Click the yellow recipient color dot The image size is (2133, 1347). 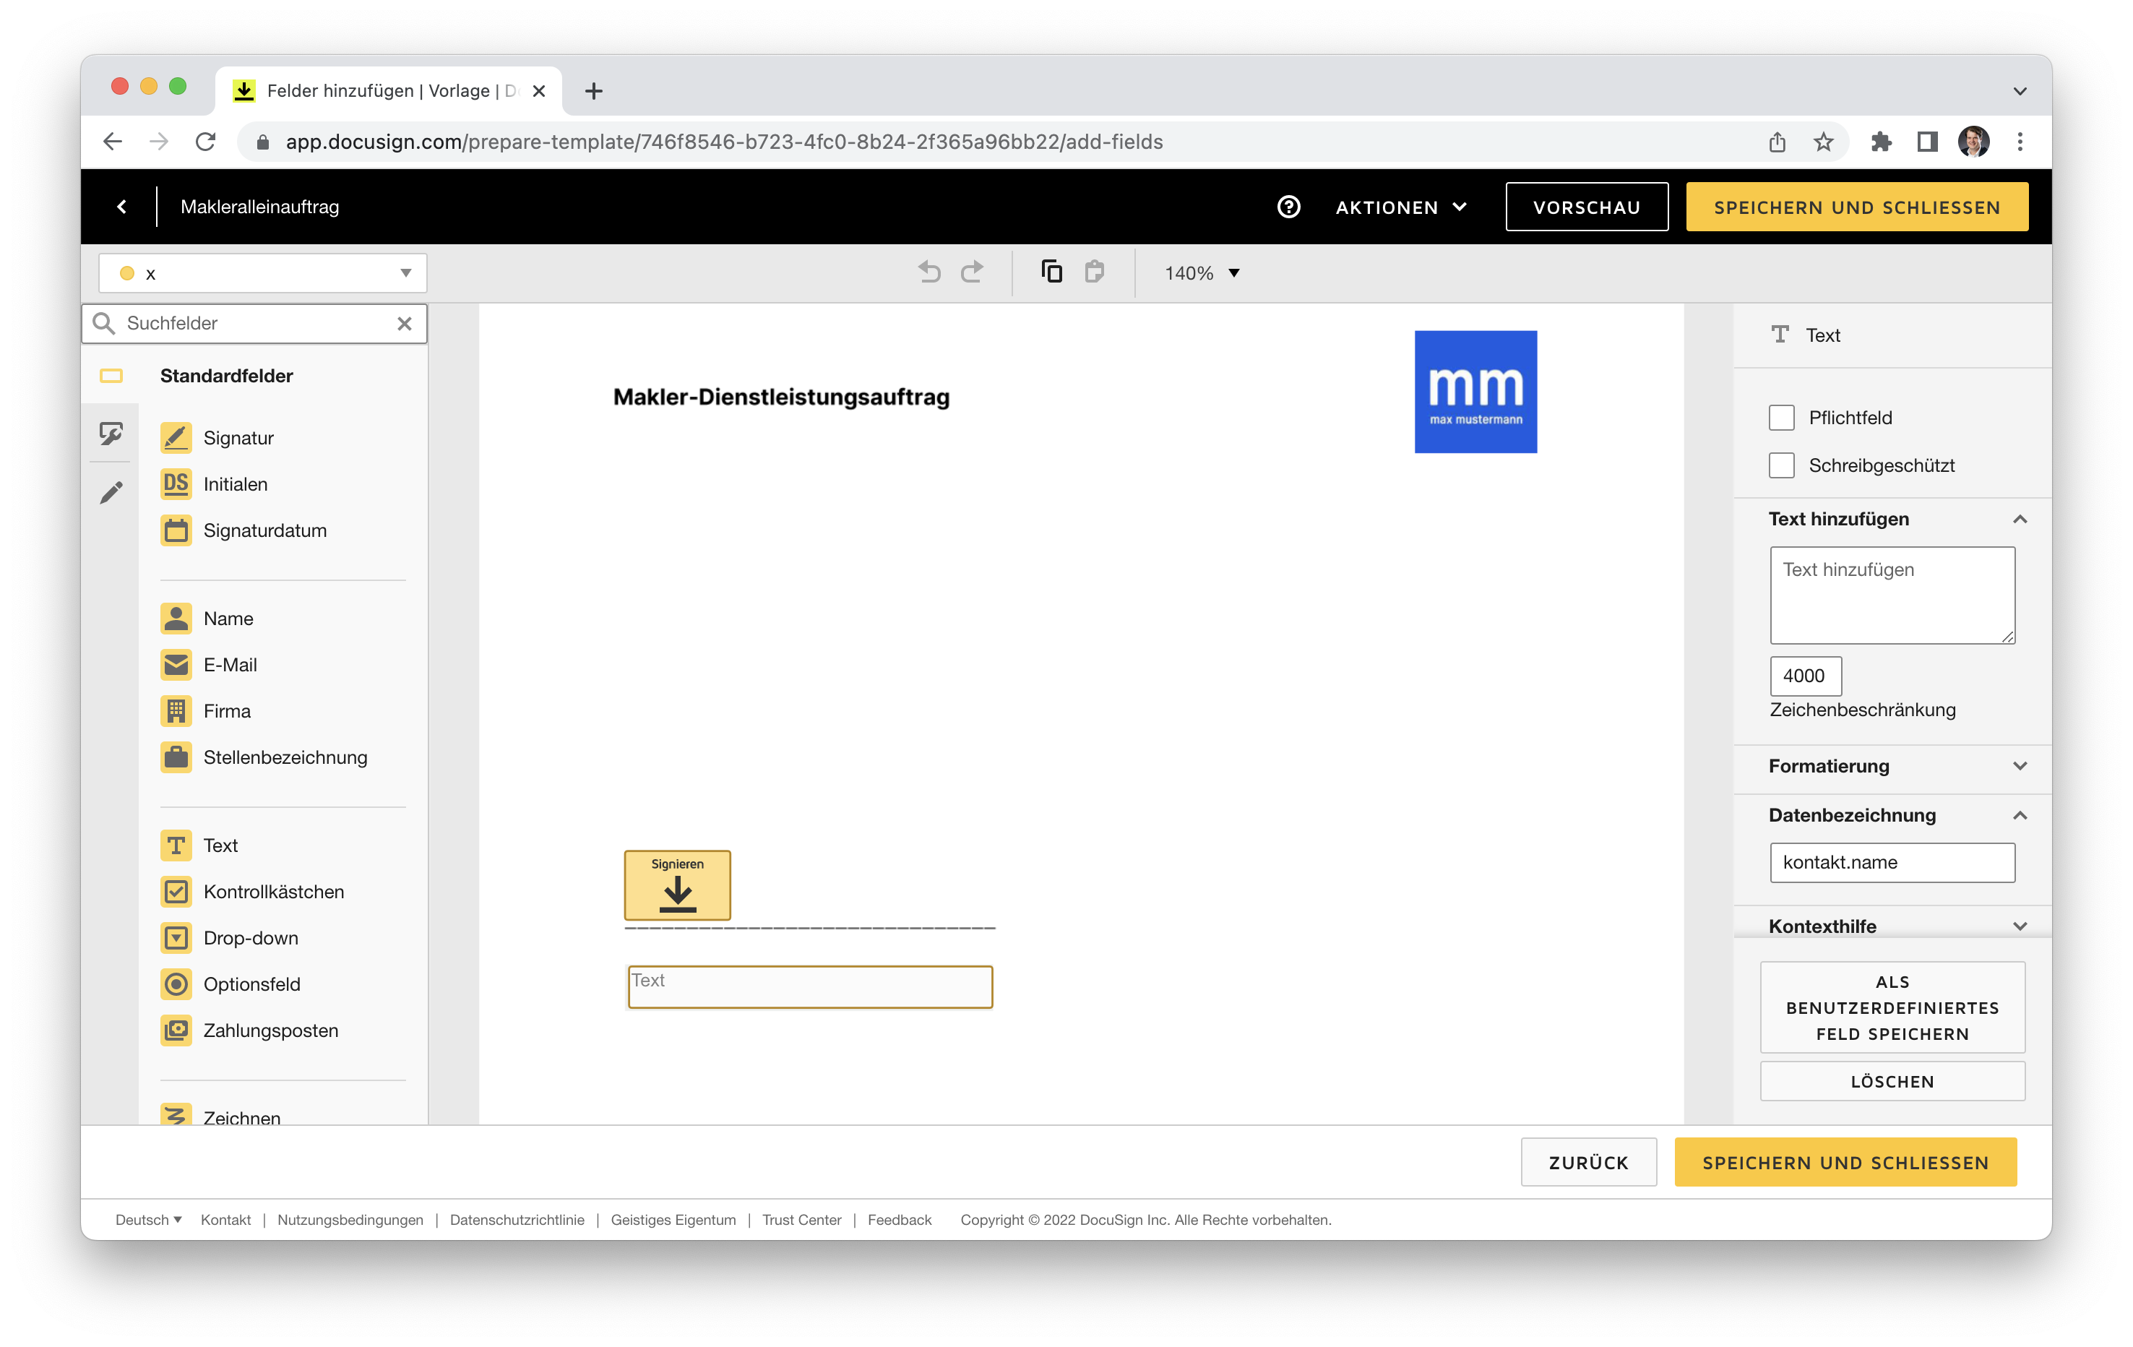click(x=126, y=273)
